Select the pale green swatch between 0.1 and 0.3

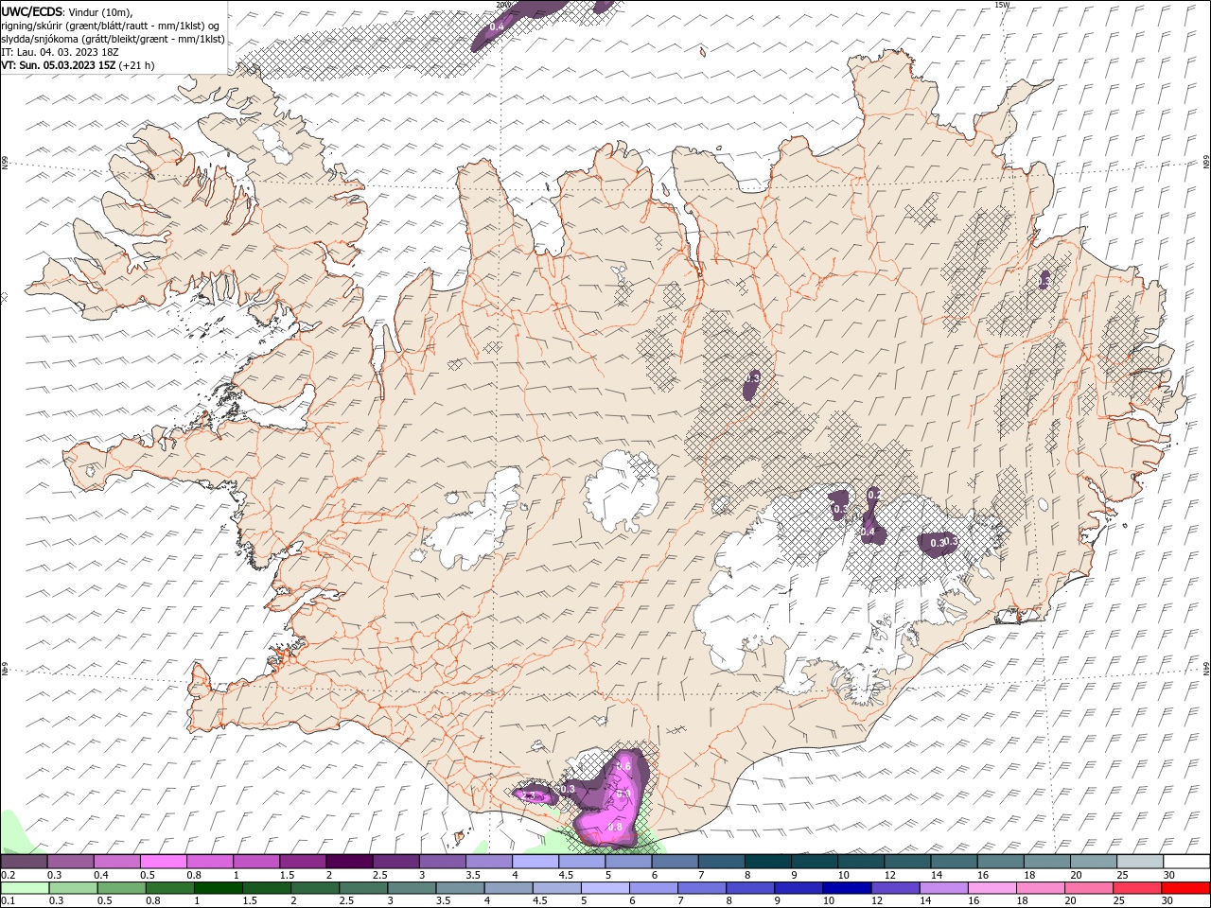coord(25,888)
